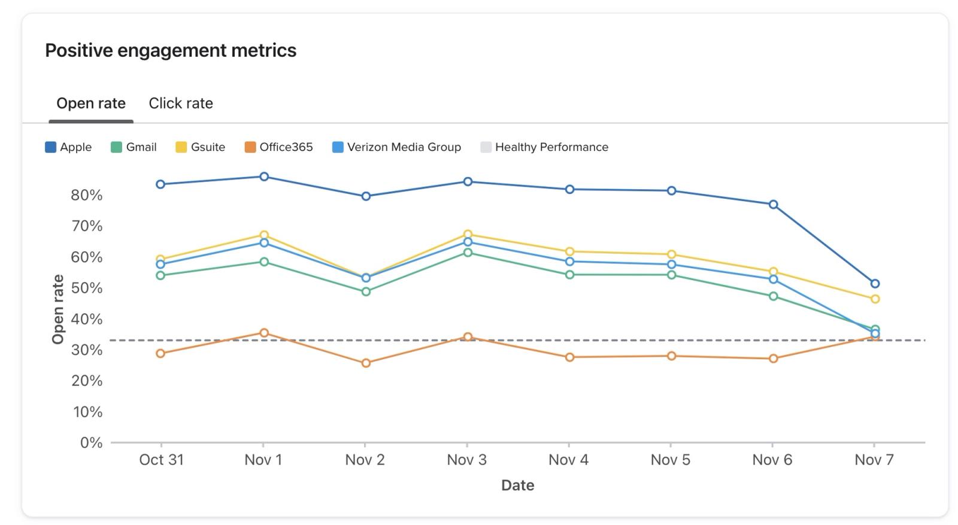Viewport: 958px width, 525px height.
Task: Switch to the Click rate tab
Action: point(181,103)
